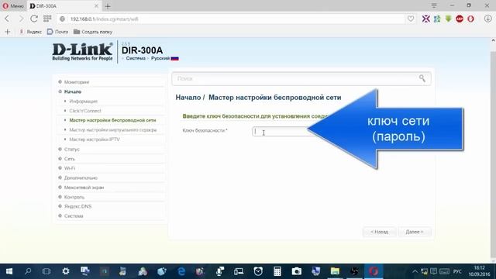The image size is (496, 279).
Task: Go forward with browser forward arrow
Action: click(x=21, y=19)
